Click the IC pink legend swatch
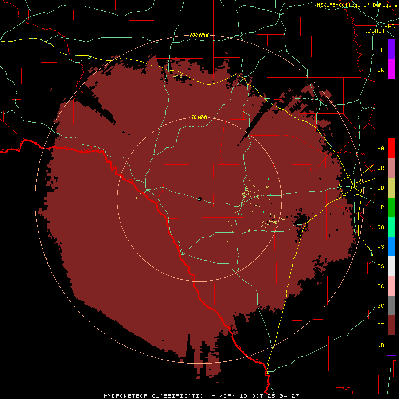 (391, 286)
